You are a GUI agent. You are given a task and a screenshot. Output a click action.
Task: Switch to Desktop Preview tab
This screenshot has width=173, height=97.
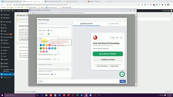(x=86, y=24)
